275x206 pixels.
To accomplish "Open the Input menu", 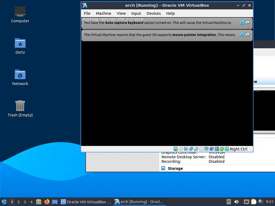I will click(x=136, y=13).
